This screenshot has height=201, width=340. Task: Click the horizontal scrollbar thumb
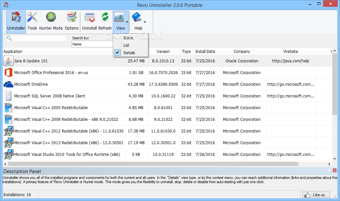(x=153, y=164)
